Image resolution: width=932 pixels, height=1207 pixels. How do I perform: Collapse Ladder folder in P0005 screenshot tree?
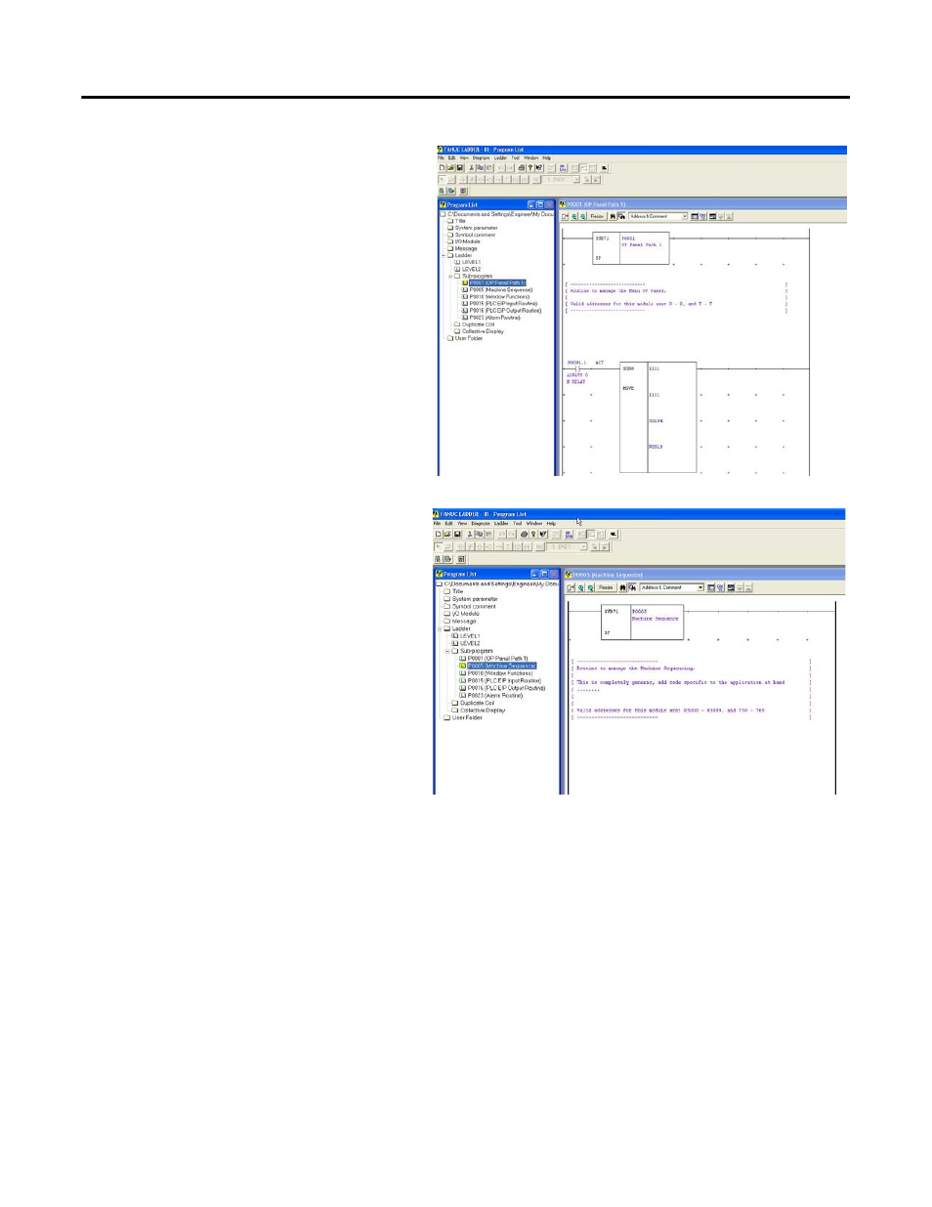(441, 628)
